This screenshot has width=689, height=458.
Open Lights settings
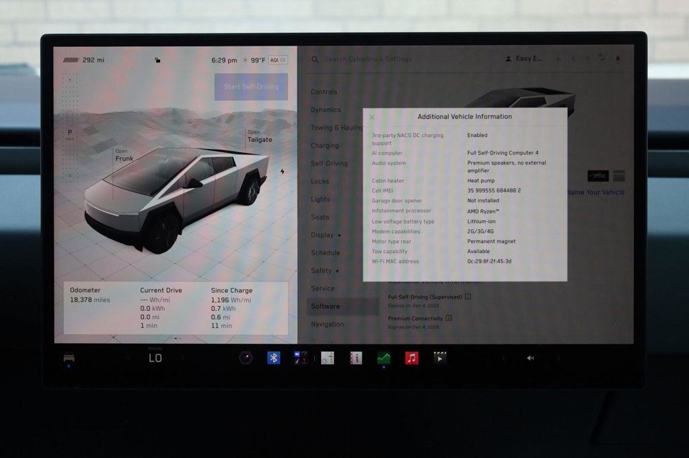tap(320, 199)
